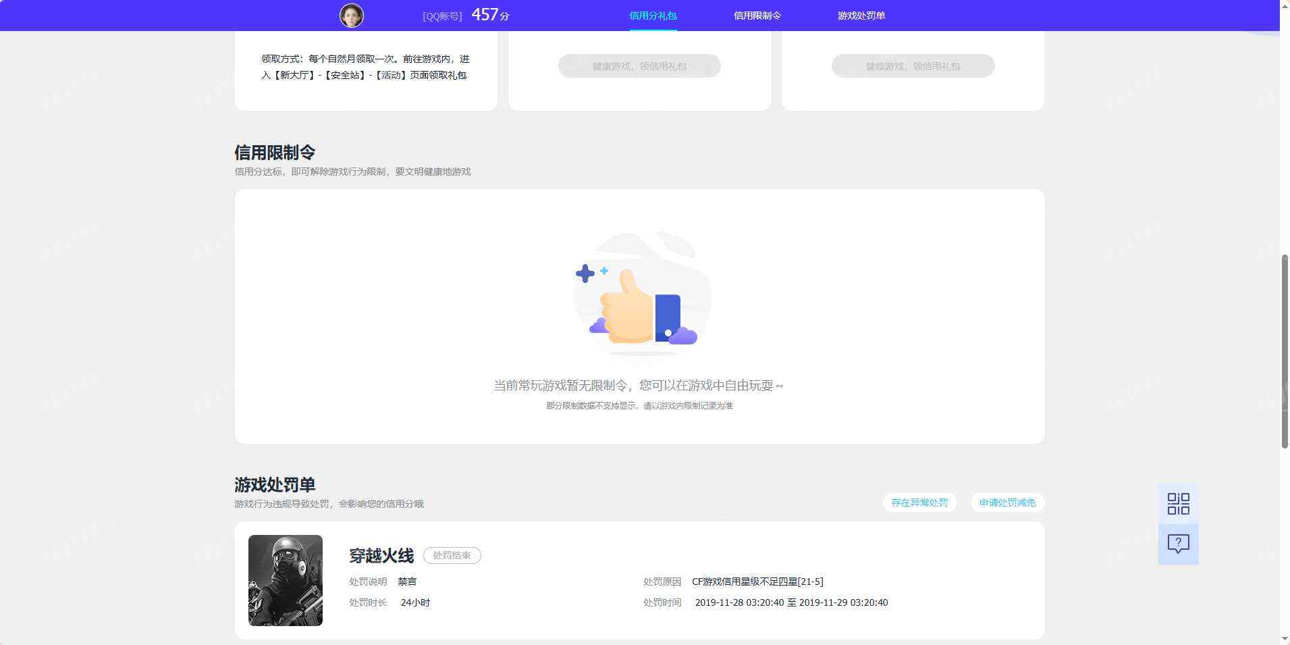Switch to 信用限制令 tab
The height and width of the screenshot is (645, 1290).
[x=757, y=16]
